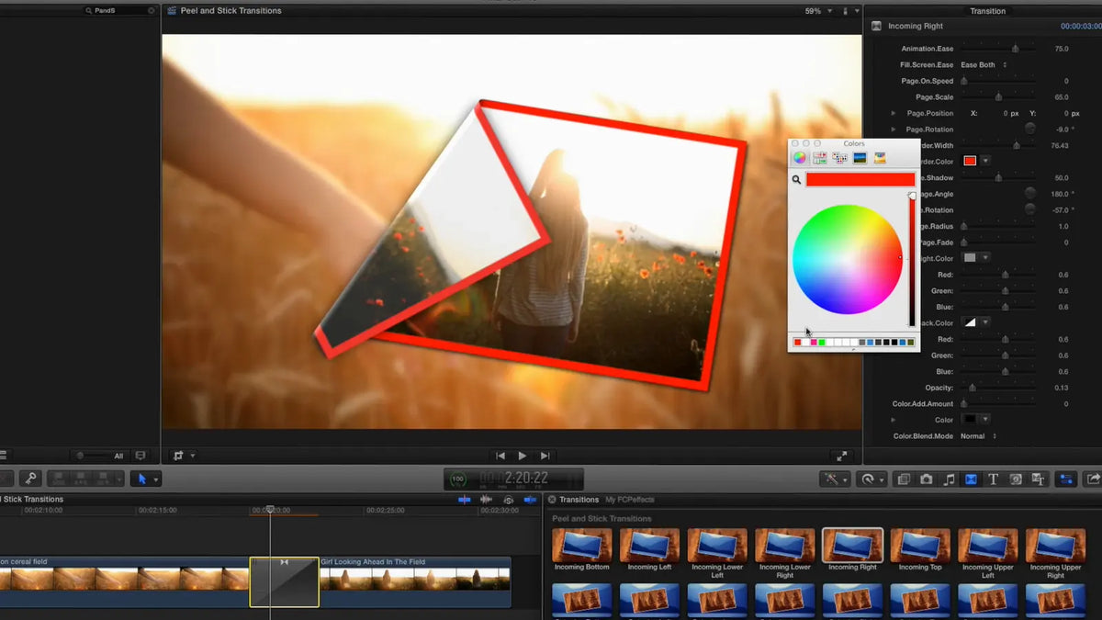Click the black Color swatch in inspector
Viewport: 1102px width, 620px height.
point(970,420)
